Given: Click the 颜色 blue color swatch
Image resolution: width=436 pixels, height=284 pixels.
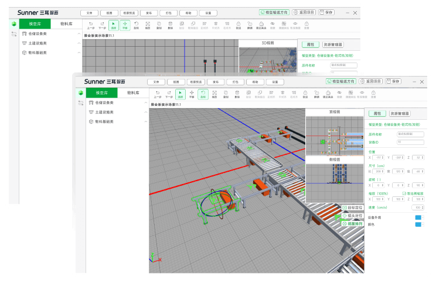Looking at the screenshot, I should pyautogui.click(x=418, y=224).
